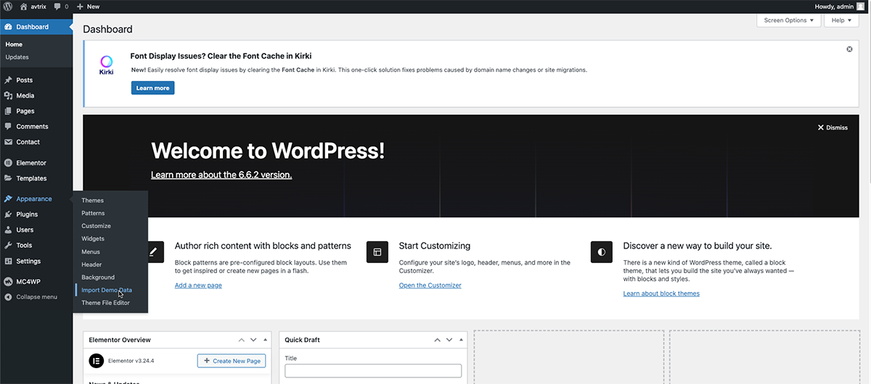Collapse the admin sidebar menu
The width and height of the screenshot is (871, 384).
click(36, 297)
